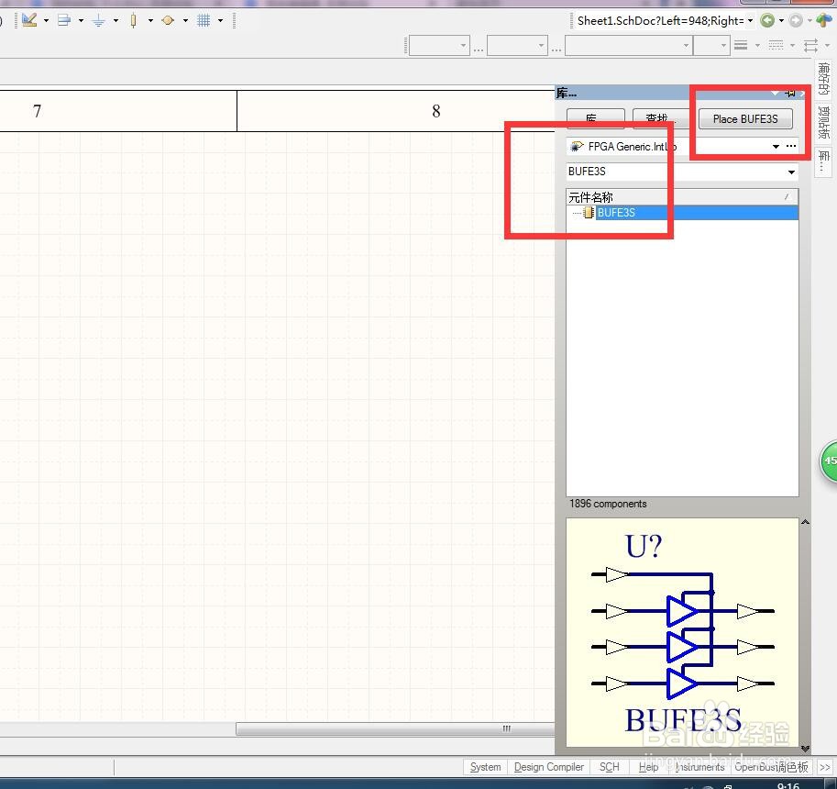Select BUFE3S row in component list

(x=682, y=213)
